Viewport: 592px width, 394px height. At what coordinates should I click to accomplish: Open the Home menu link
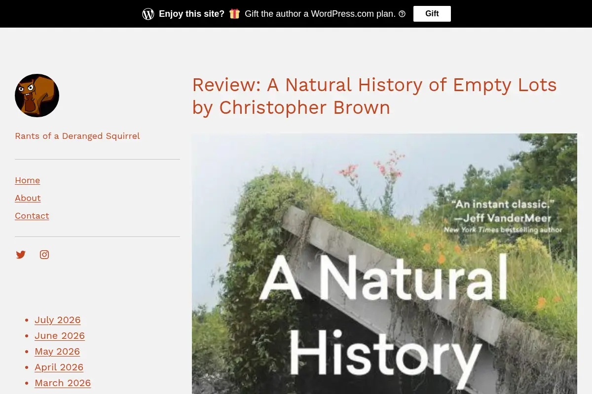pyautogui.click(x=28, y=180)
